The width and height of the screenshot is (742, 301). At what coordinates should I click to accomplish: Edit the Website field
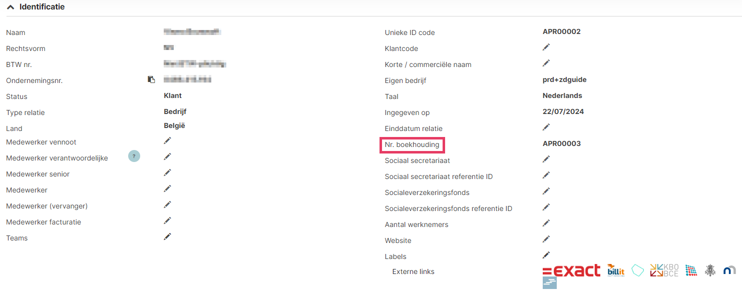pos(546,239)
